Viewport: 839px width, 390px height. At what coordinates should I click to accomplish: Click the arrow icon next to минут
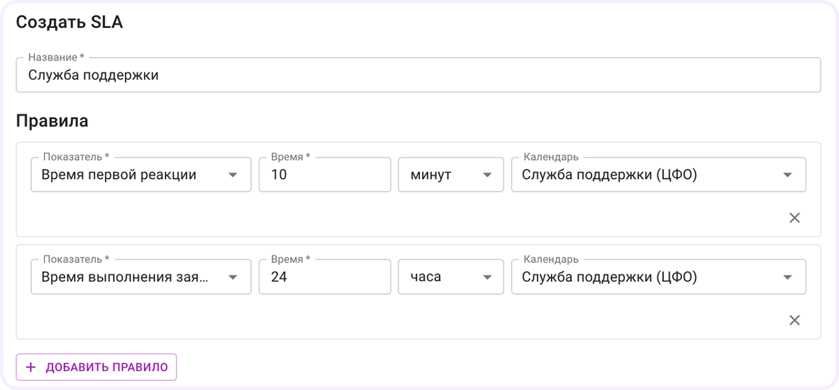click(x=487, y=175)
